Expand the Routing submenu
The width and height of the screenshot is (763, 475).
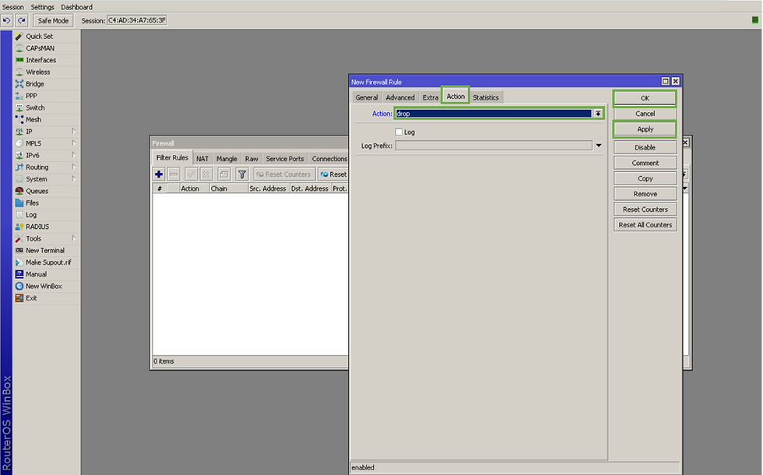click(73, 167)
